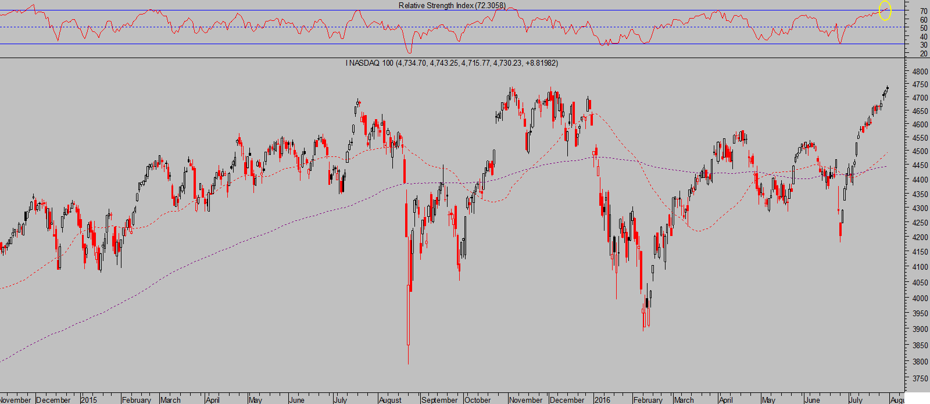Screen dimensions: 930x404
Task: Click the September label on the date axis
Action: [x=439, y=400]
